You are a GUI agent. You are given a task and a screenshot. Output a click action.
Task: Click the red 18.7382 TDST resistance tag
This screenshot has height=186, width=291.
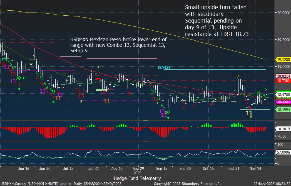coord(282,80)
